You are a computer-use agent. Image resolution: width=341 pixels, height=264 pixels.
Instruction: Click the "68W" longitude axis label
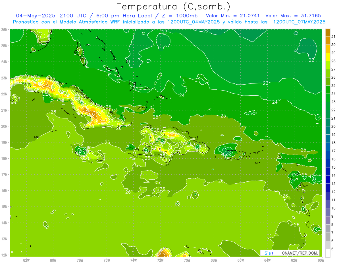pos(214,260)
